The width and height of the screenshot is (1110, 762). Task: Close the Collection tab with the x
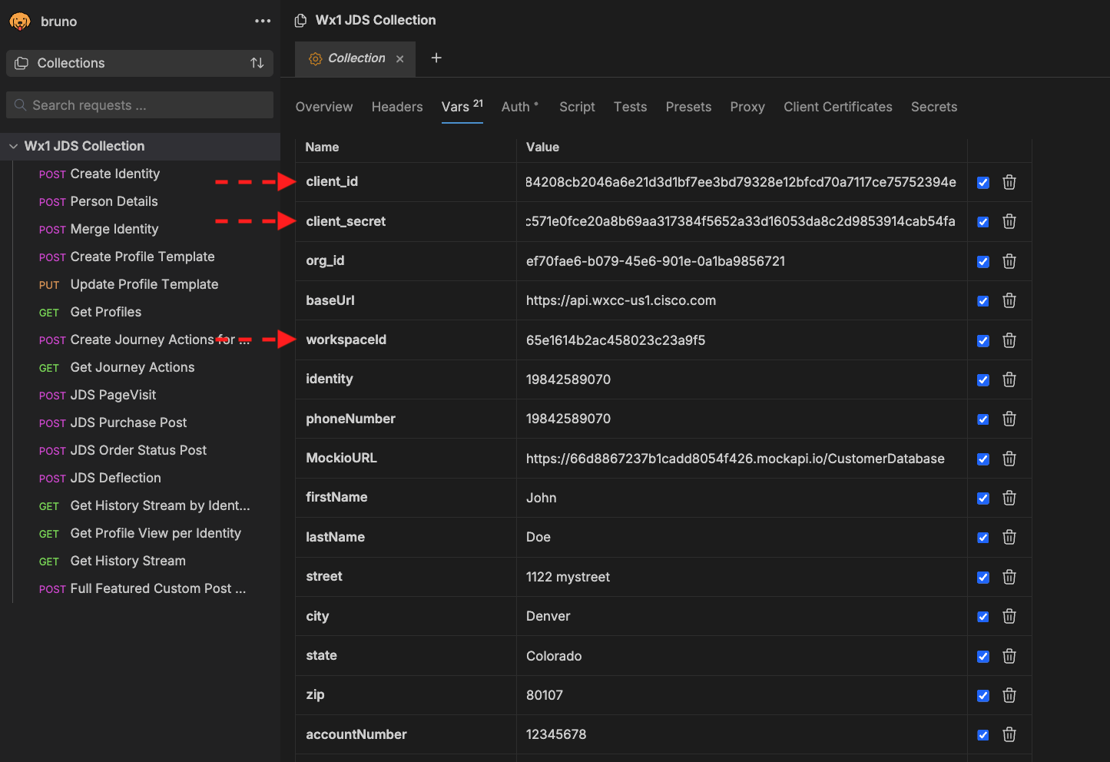pyautogui.click(x=399, y=59)
